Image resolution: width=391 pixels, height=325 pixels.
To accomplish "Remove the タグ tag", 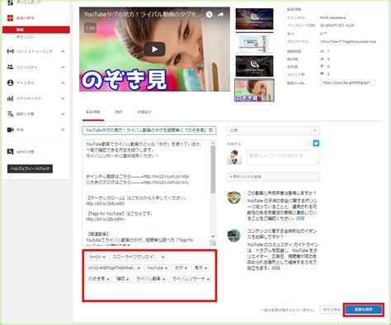I will pos(186,268).
